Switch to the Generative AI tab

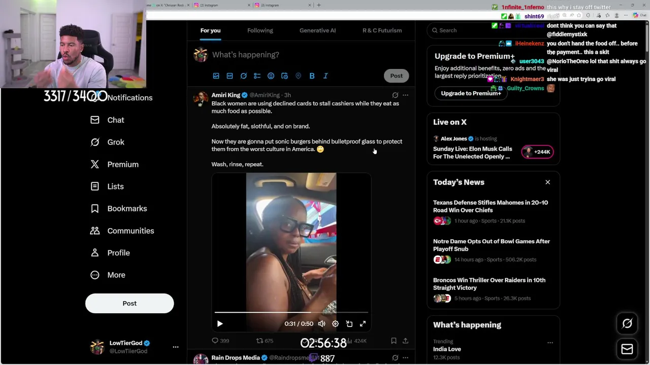point(317,30)
